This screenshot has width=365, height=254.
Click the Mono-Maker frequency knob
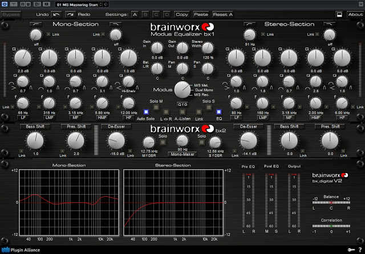[182, 141]
